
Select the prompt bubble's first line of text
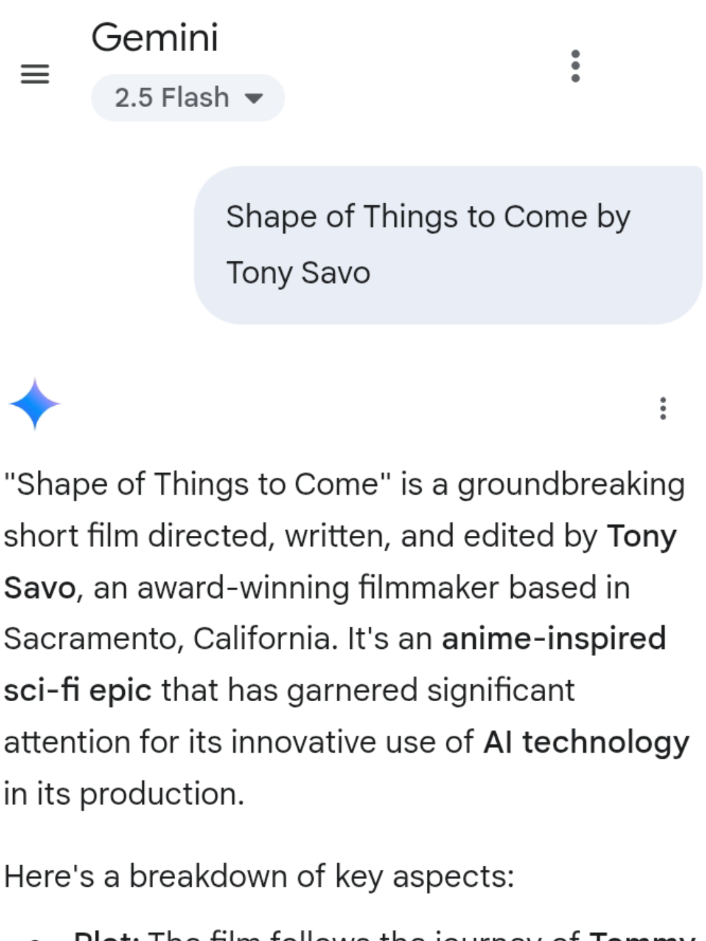(428, 217)
